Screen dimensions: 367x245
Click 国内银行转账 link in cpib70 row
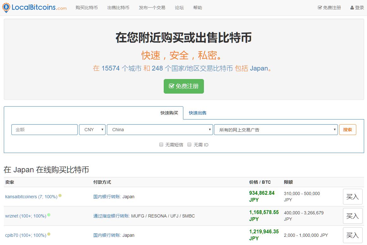click(107, 235)
